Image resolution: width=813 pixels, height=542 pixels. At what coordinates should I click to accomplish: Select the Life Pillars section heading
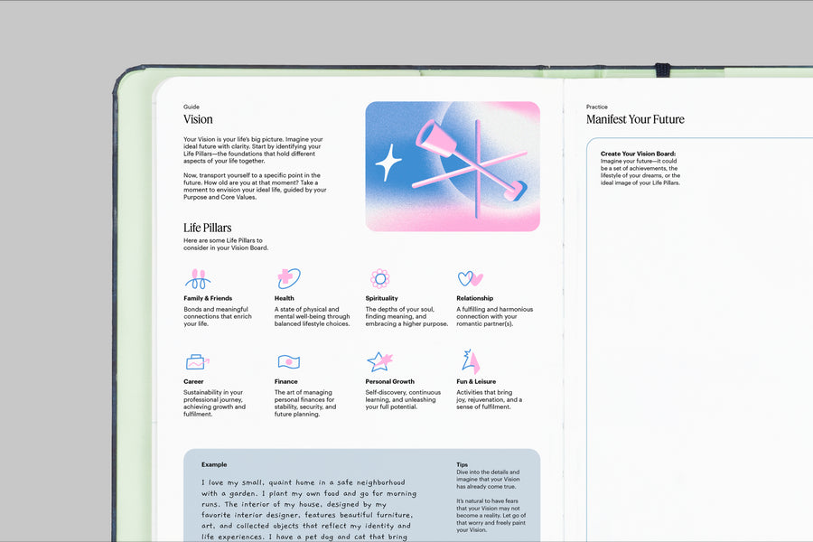207,228
